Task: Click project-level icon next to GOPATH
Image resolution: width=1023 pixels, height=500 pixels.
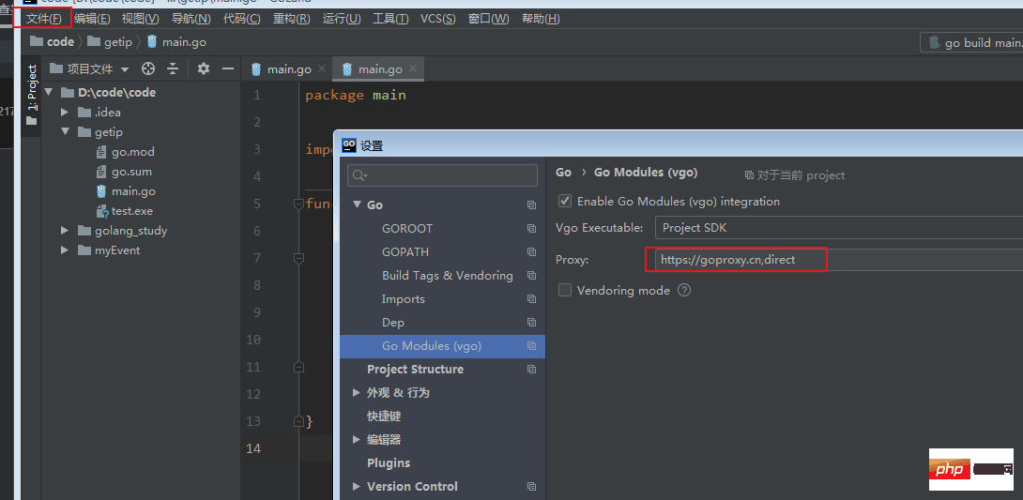Action: click(532, 251)
